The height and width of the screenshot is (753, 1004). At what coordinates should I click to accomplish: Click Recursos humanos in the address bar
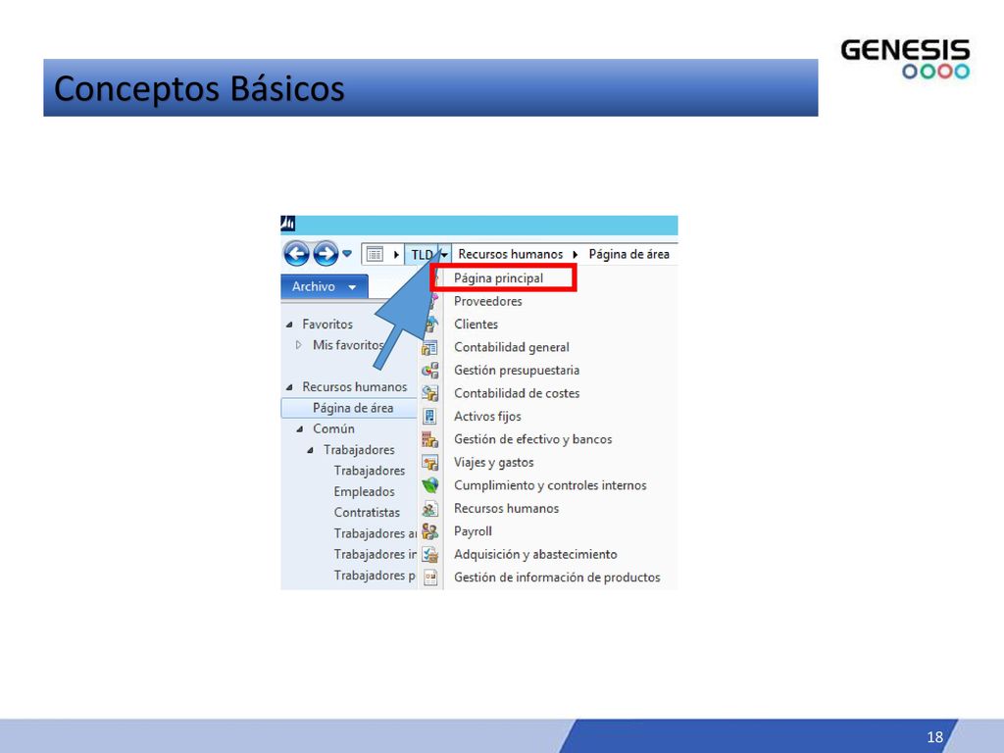[510, 255]
